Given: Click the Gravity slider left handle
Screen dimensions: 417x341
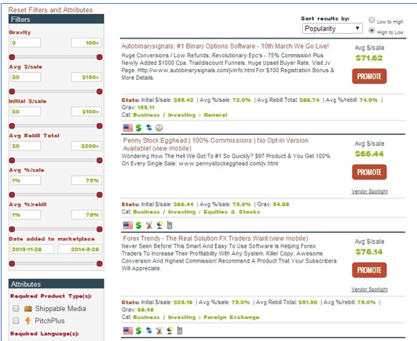Looking at the screenshot, I should (12, 57).
